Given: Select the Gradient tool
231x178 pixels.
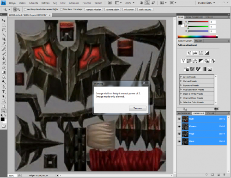Looking at the screenshot, I should 3,73.
